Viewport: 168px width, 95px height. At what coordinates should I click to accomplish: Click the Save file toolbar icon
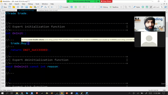coord(18,7)
